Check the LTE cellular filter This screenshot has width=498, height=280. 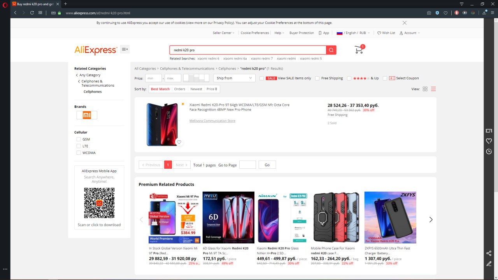pyautogui.click(x=79, y=146)
